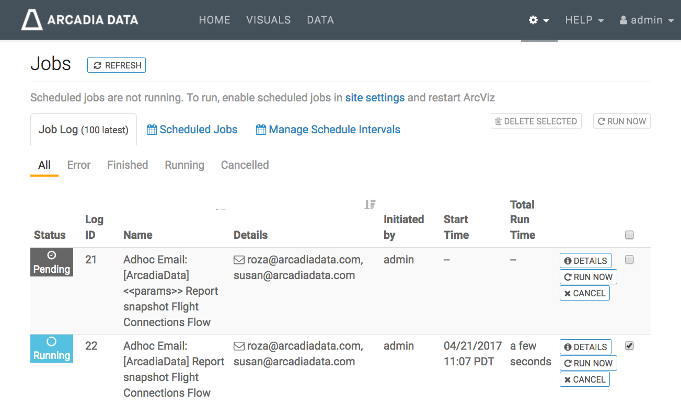Open the admin user dropdown
This screenshot has height=404, width=681.
coord(647,20)
